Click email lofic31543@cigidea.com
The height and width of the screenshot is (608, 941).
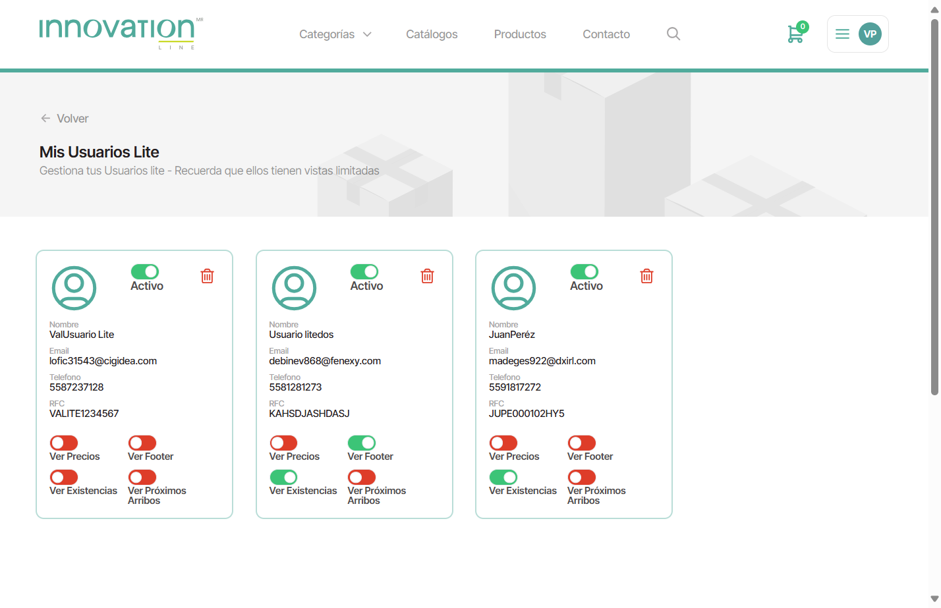pyautogui.click(x=103, y=361)
